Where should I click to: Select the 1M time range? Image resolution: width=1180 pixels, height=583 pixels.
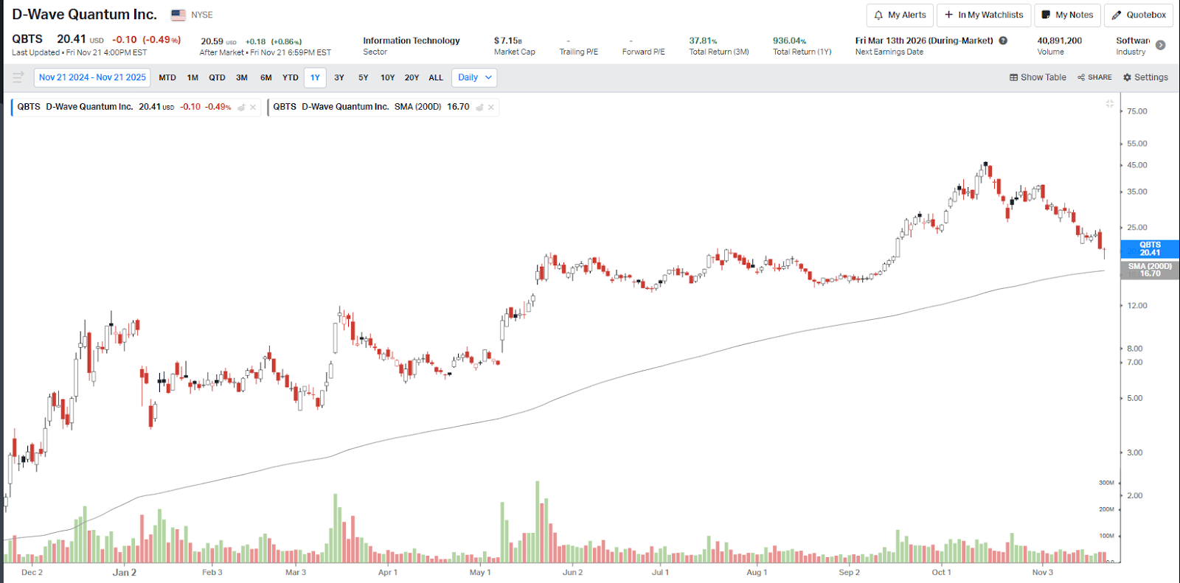[x=192, y=77]
